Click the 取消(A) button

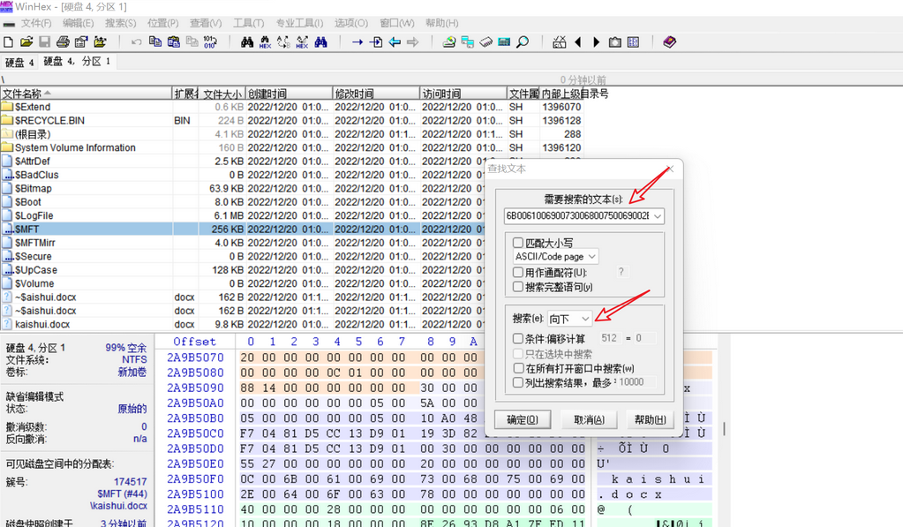pyautogui.click(x=589, y=420)
